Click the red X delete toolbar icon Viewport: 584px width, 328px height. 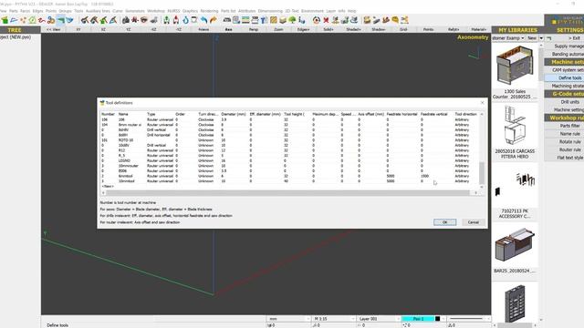pyautogui.click(x=326, y=20)
